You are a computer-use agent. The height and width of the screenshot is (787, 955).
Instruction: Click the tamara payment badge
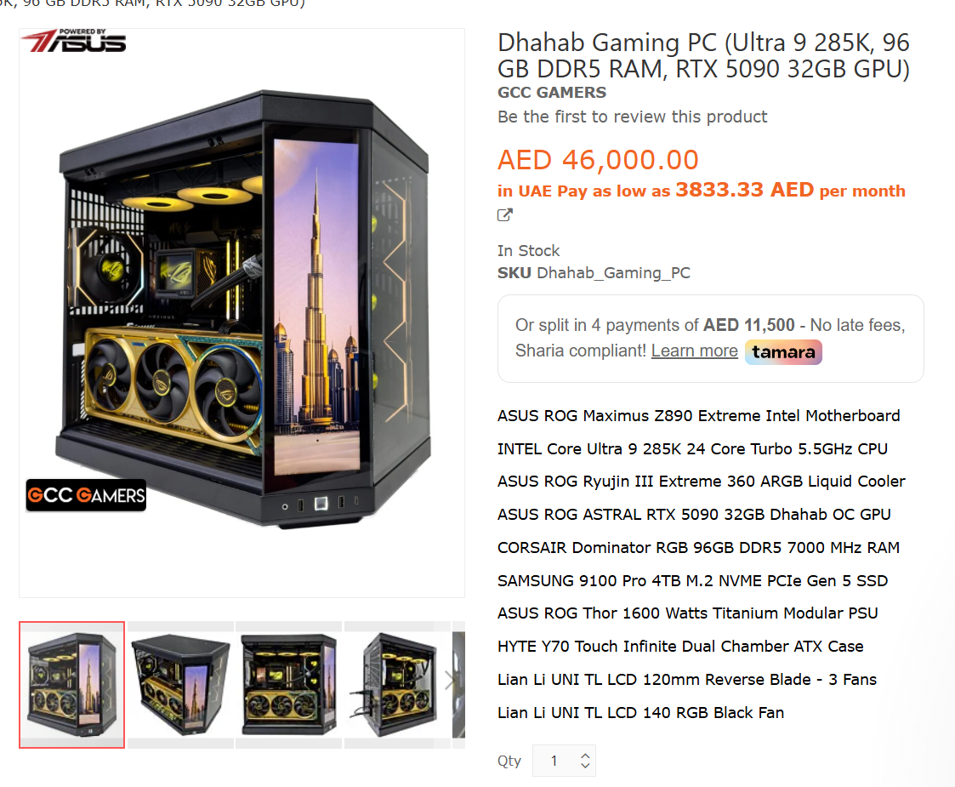tap(783, 352)
